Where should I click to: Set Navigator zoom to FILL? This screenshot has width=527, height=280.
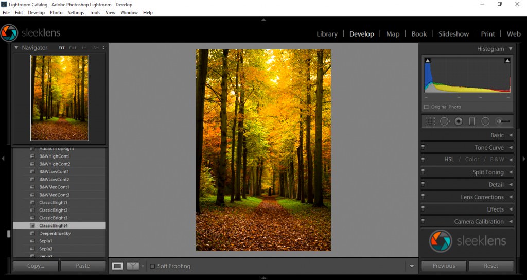click(x=73, y=48)
